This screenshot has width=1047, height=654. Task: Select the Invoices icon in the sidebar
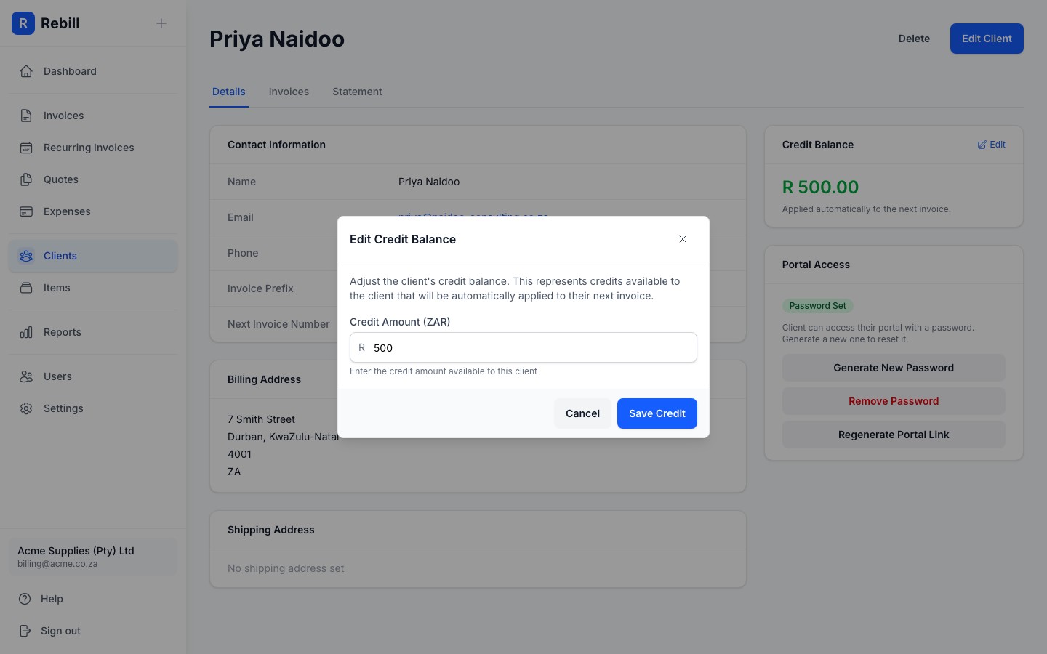26,116
